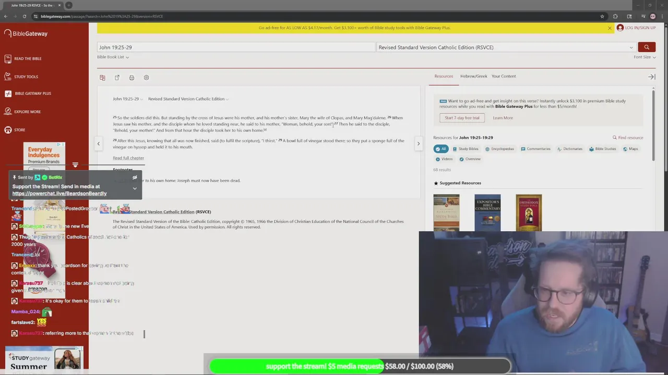Open the Bible version selector dropdown
The height and width of the screenshot is (375, 668).
tap(506, 47)
